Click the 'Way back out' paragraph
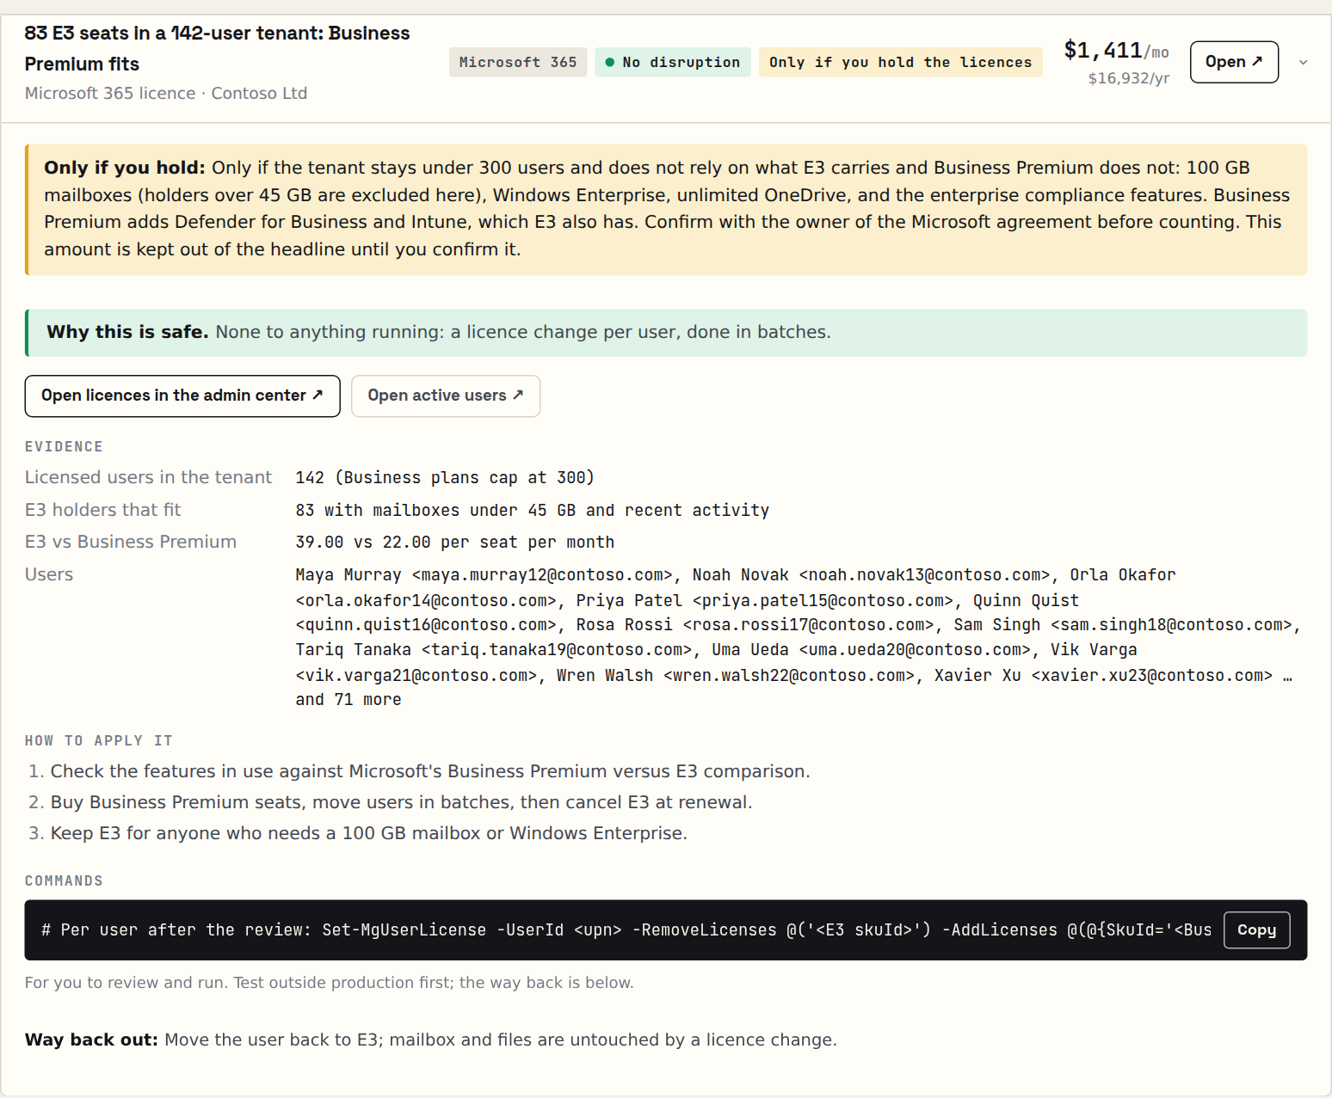Viewport: 1332px width, 1098px height. tap(431, 1040)
